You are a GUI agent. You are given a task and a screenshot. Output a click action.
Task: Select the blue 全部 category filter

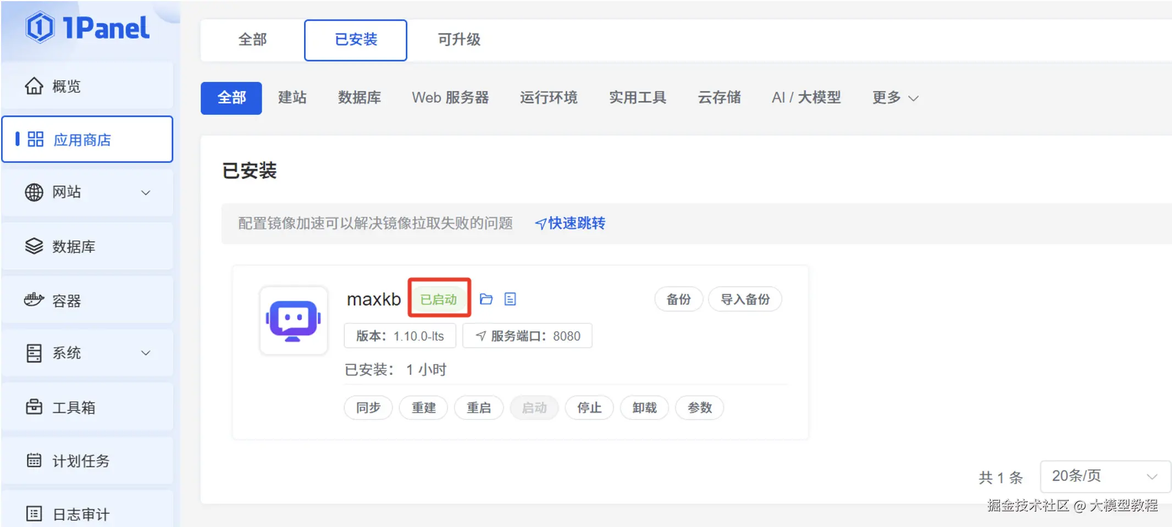pyautogui.click(x=231, y=98)
